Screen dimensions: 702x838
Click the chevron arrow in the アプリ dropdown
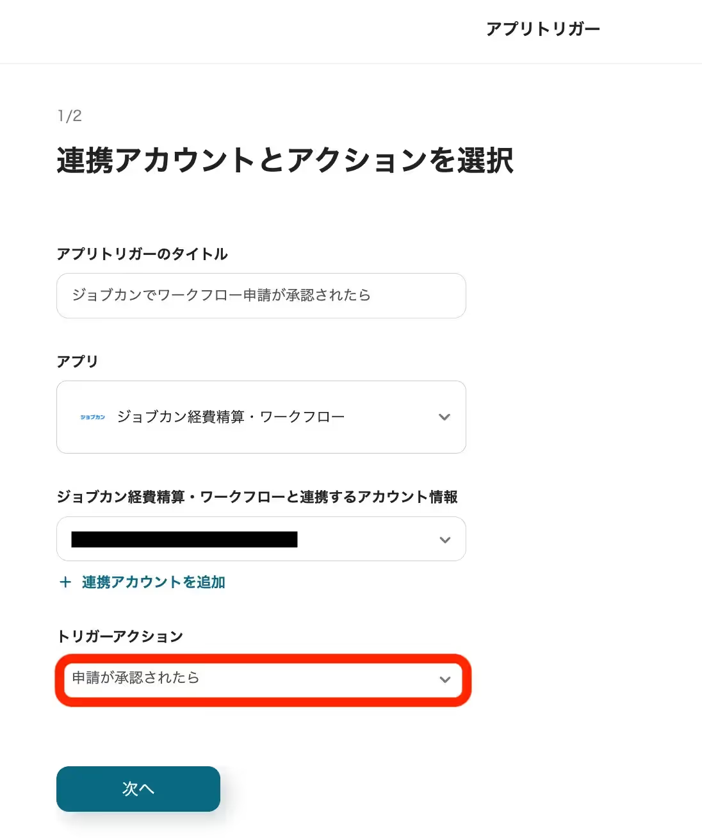click(445, 417)
